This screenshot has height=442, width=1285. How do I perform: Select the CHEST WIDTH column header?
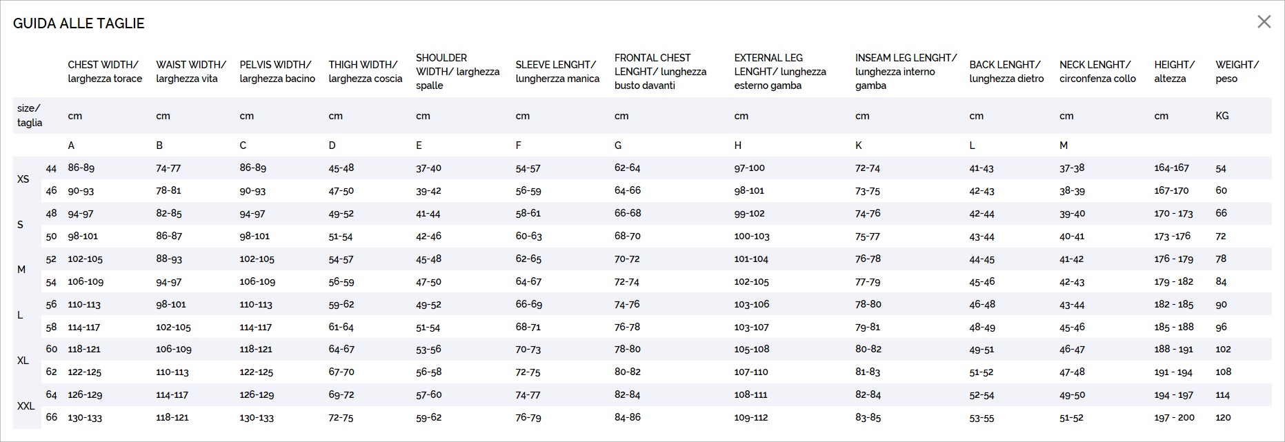pos(105,72)
